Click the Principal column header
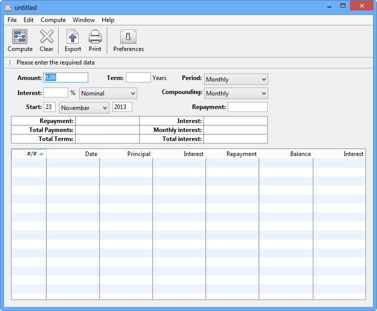 [x=126, y=154]
